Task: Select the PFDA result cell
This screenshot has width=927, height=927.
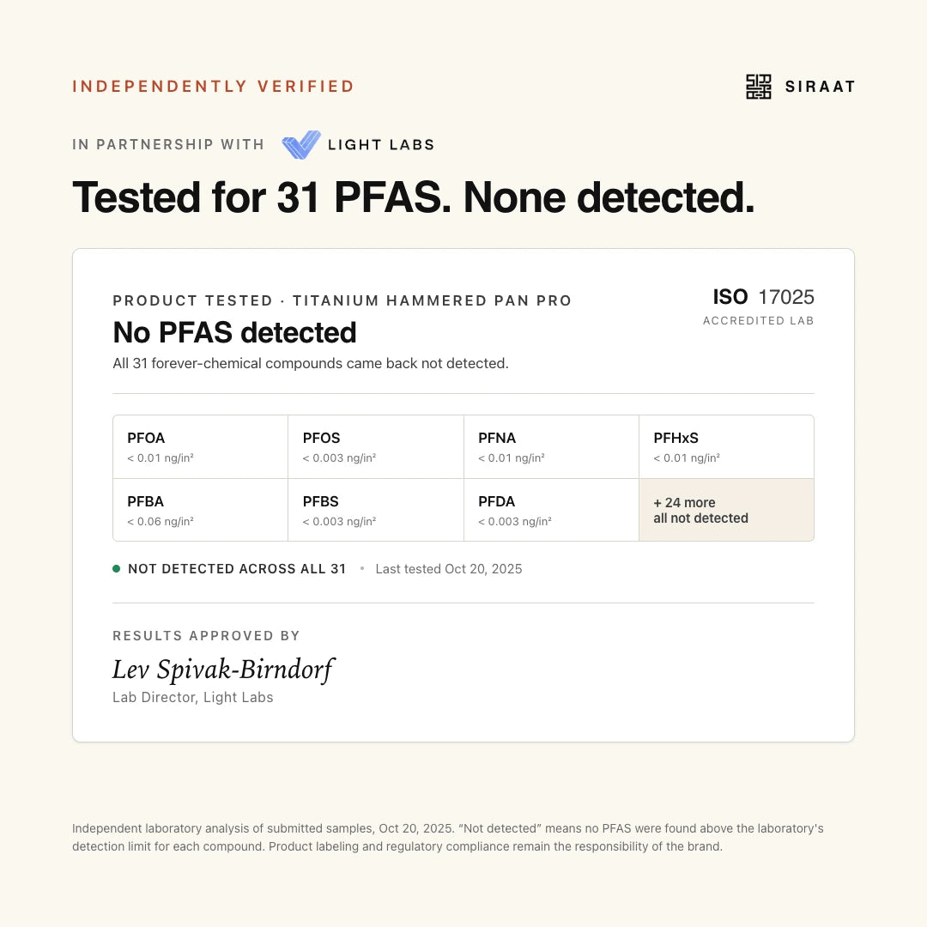Action: click(552, 510)
